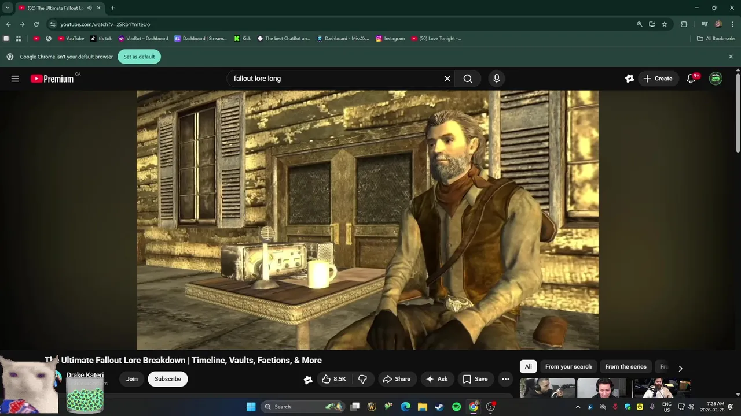Open Steam from the taskbar

click(x=439, y=407)
